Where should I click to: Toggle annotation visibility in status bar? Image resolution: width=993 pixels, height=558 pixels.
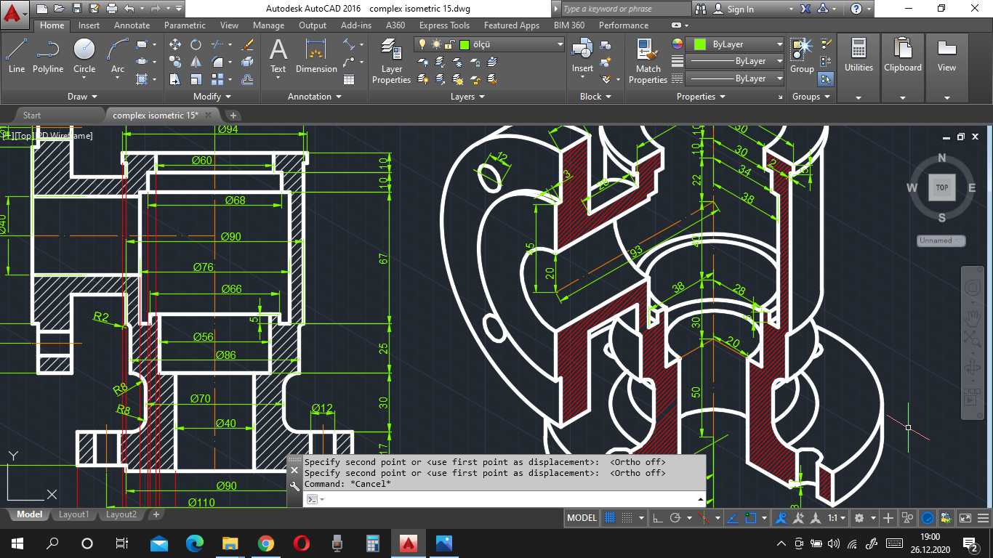pyautogui.click(x=781, y=518)
